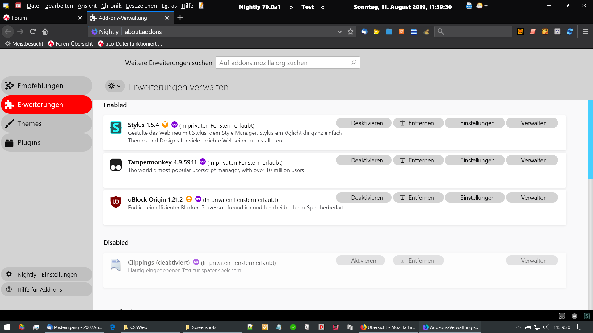This screenshot has width=593, height=333.
Task: Show hidden system tray icons
Action: click(518, 327)
